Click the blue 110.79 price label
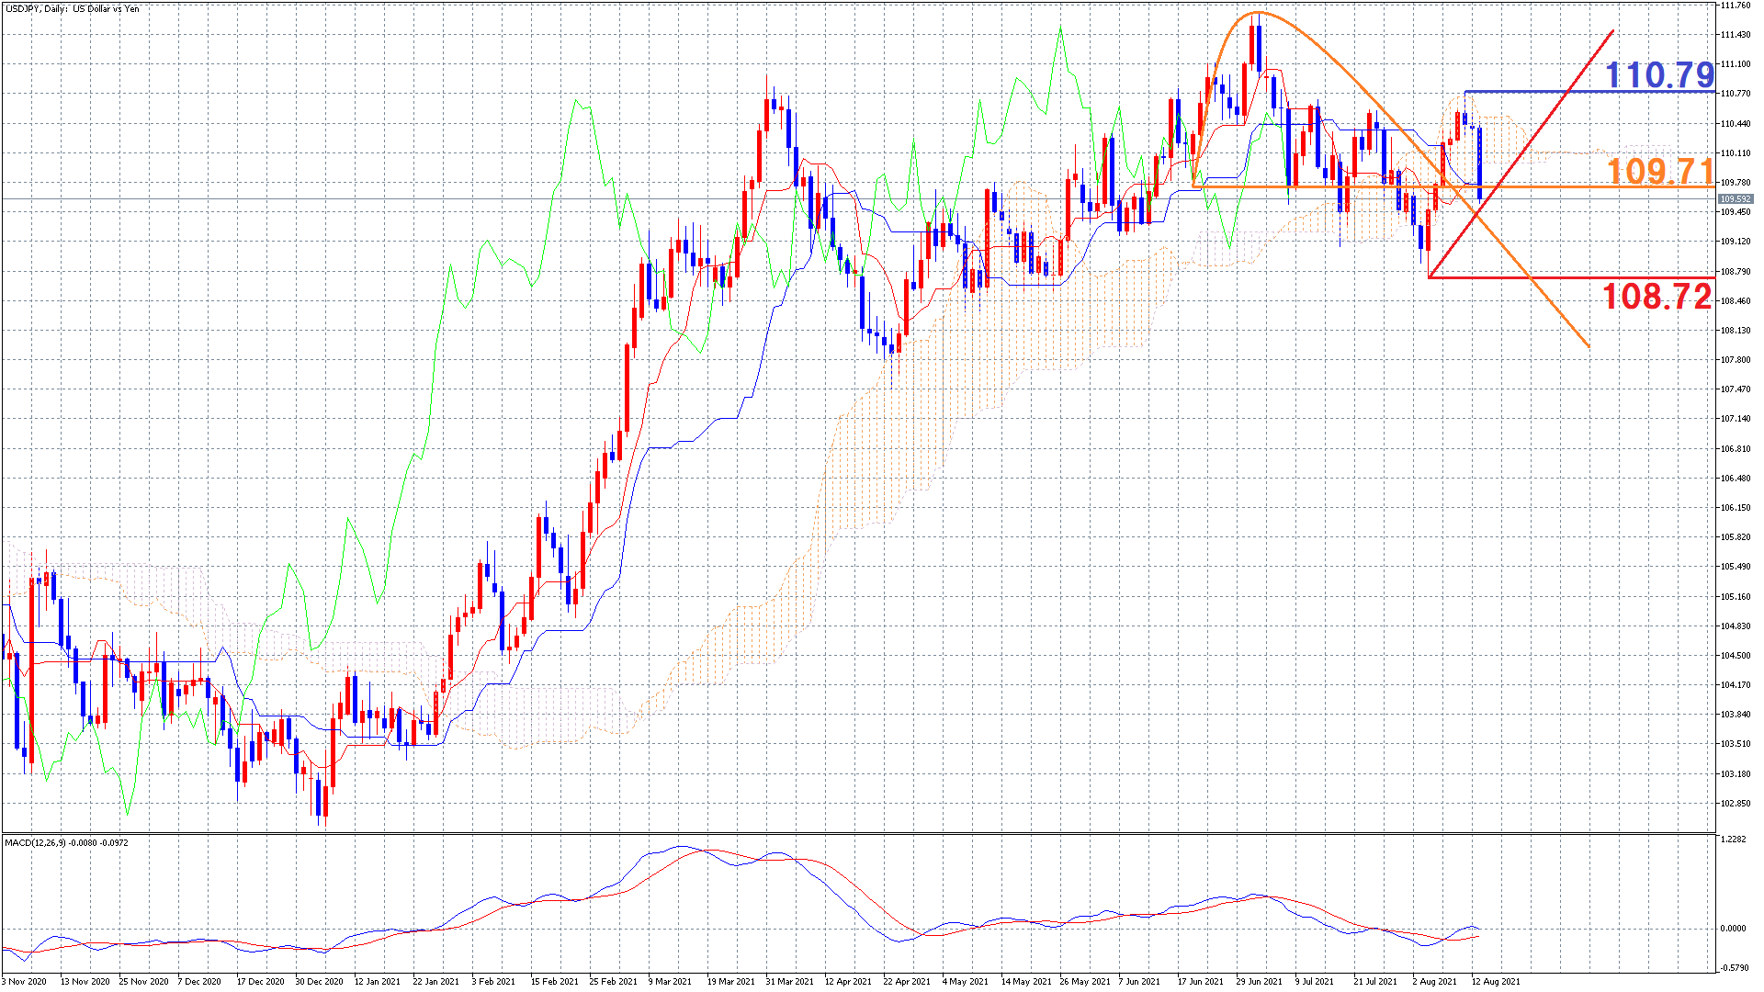Viewport: 1764px width, 992px height. (x=1659, y=74)
